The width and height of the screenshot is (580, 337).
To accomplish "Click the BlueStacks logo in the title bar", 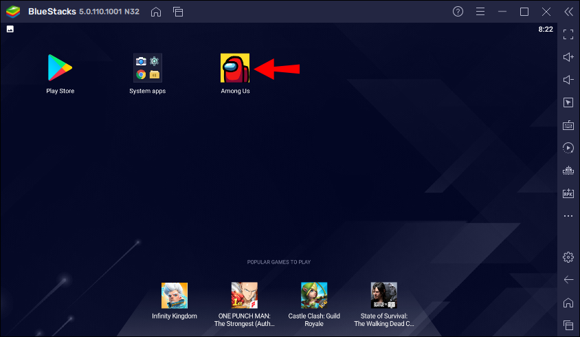I will [x=13, y=12].
